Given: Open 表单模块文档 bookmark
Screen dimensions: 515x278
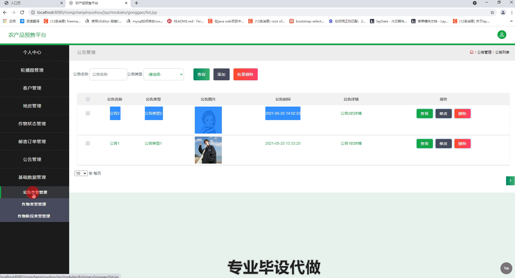Looking at the screenshot, I should (430, 21).
